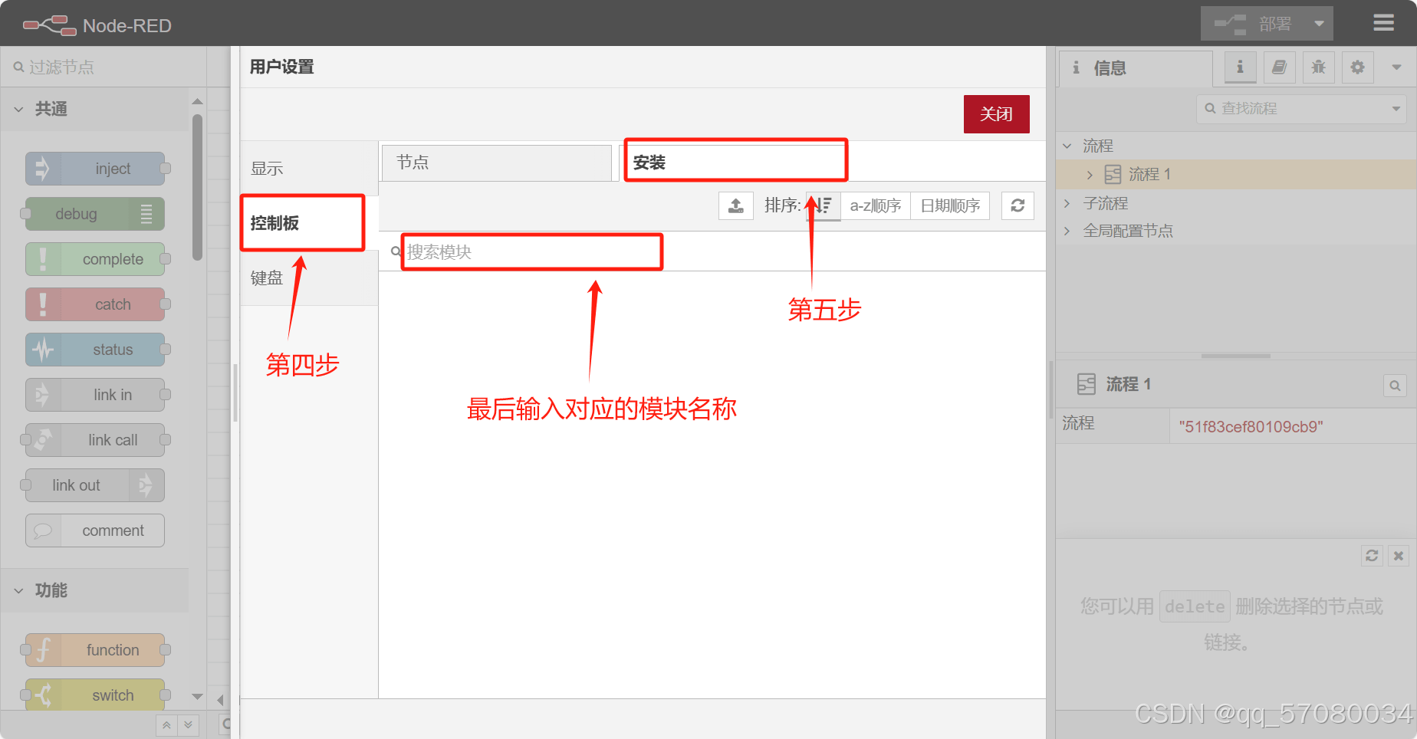
Task: Close the tips box
Action: 1399,556
